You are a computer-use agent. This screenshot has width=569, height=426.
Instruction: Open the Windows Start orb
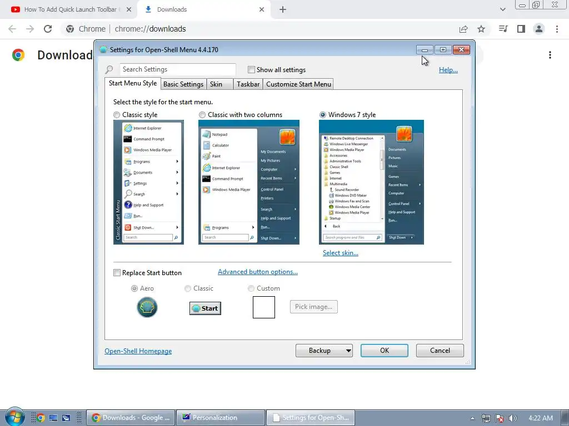[15, 417]
